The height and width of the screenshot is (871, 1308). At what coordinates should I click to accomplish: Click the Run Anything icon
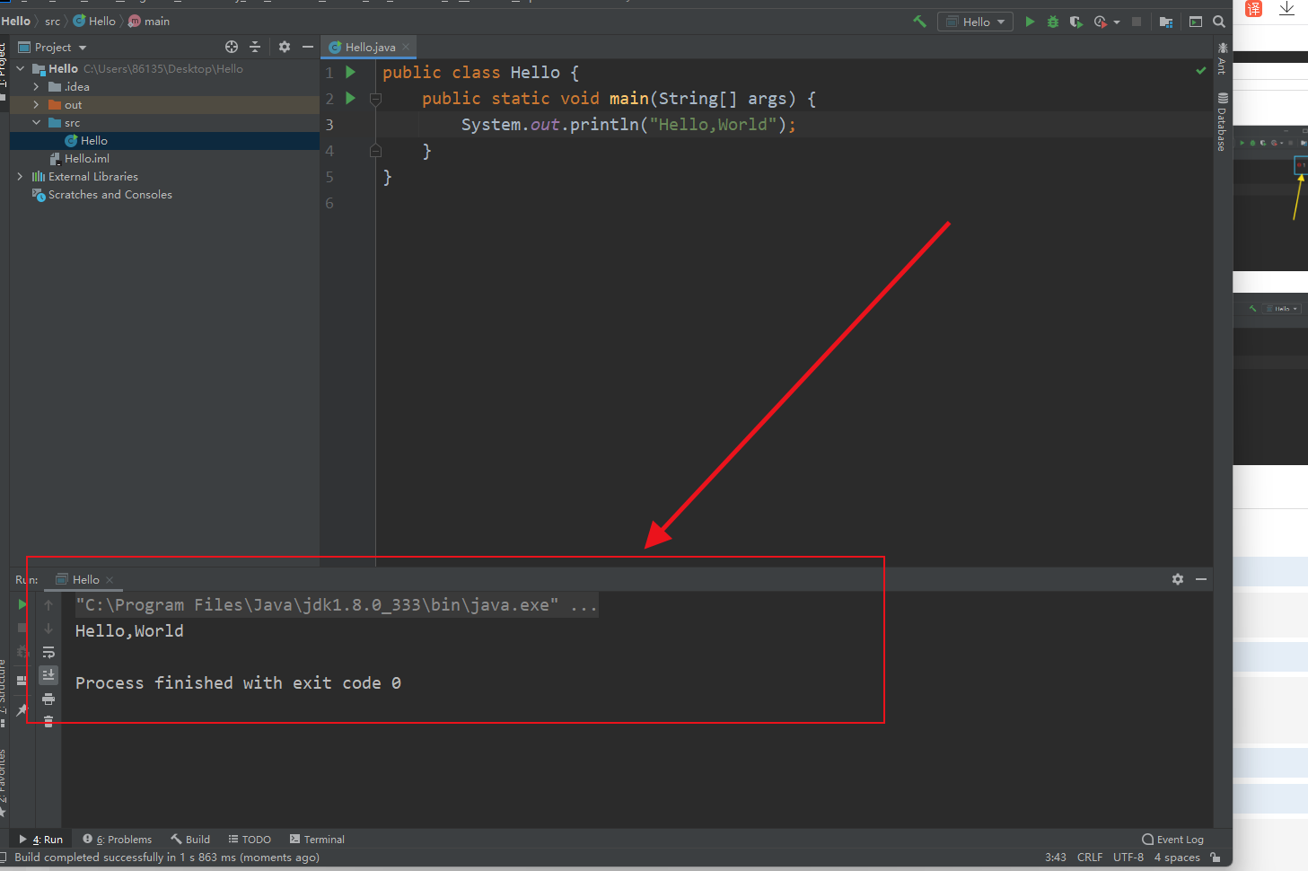point(1196,22)
